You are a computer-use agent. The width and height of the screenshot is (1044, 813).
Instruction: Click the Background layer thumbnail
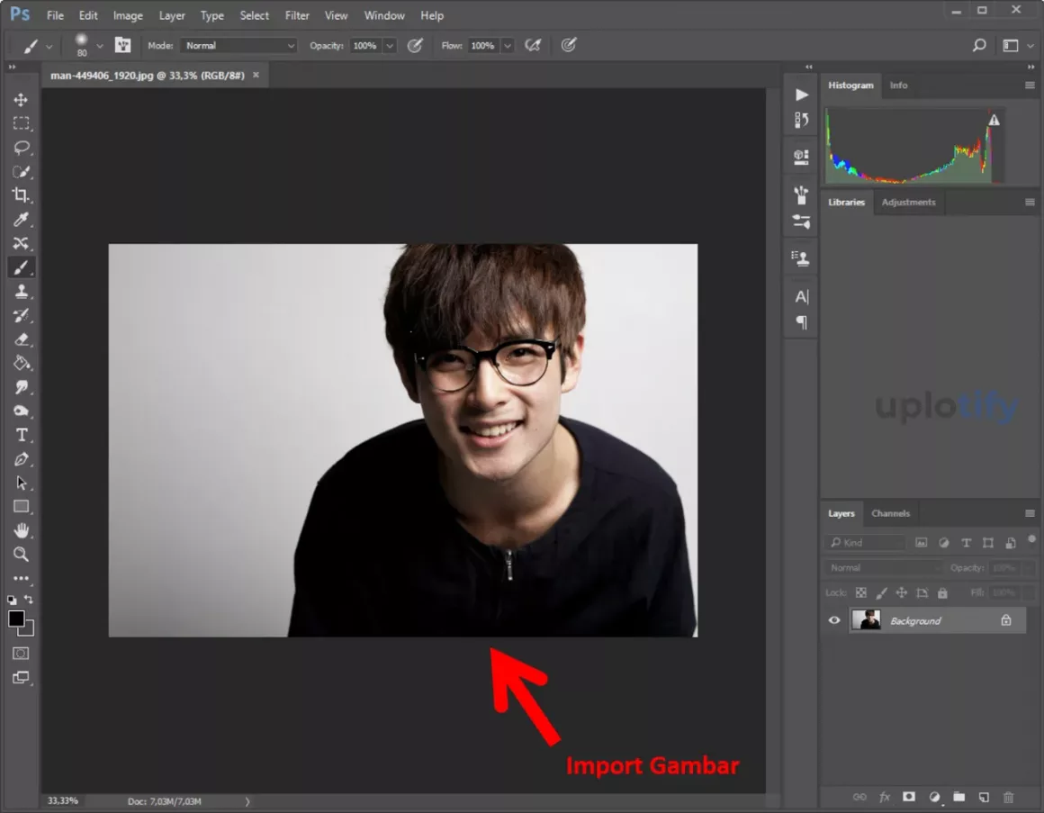pyautogui.click(x=866, y=620)
